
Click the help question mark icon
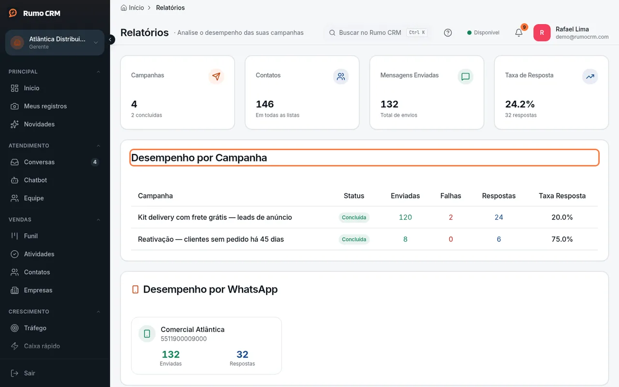(x=448, y=33)
